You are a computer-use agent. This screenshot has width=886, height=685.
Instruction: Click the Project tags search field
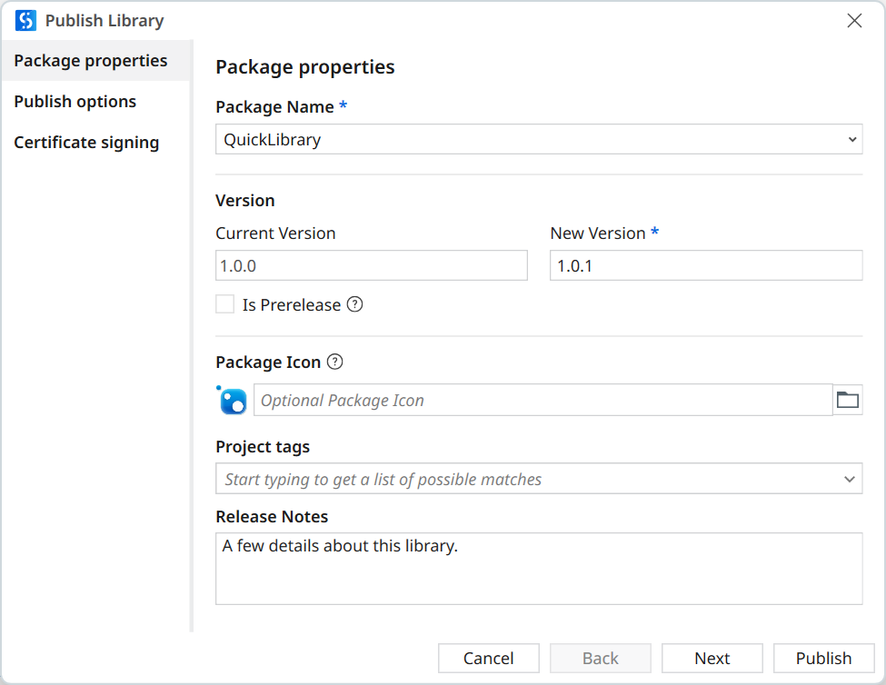527,479
